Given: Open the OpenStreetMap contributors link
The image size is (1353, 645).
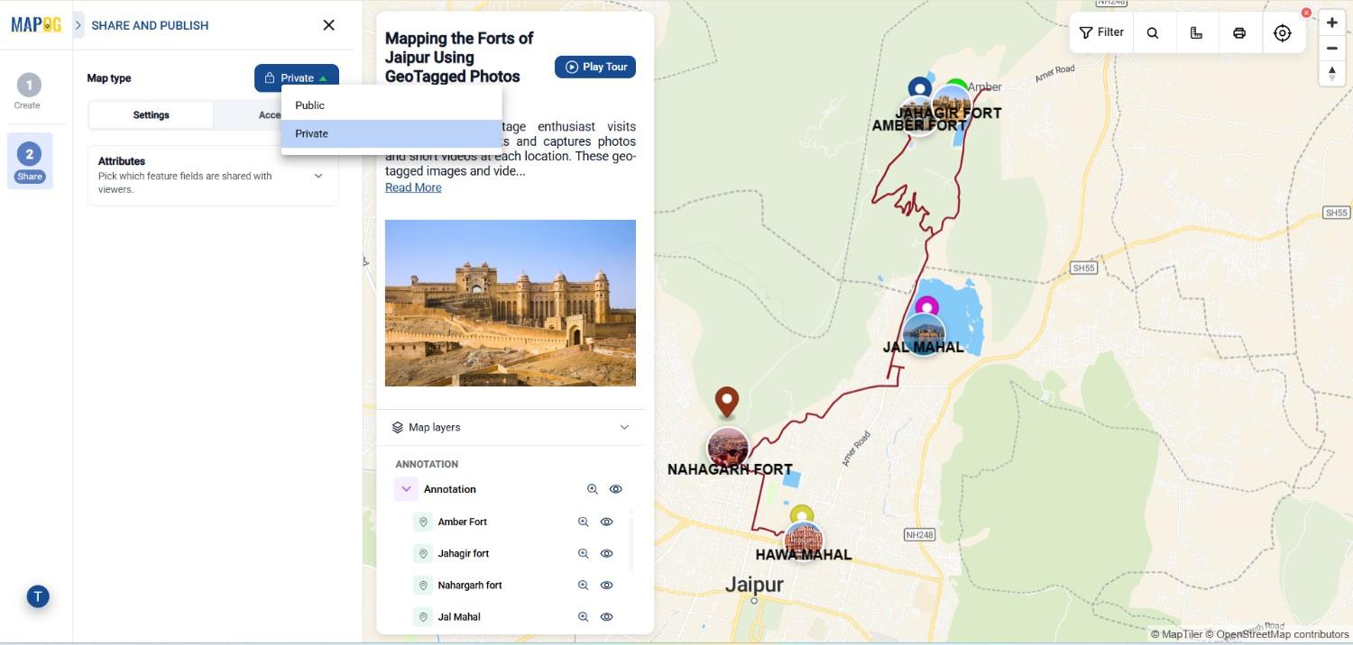Looking at the screenshot, I should pyautogui.click(x=1277, y=634).
